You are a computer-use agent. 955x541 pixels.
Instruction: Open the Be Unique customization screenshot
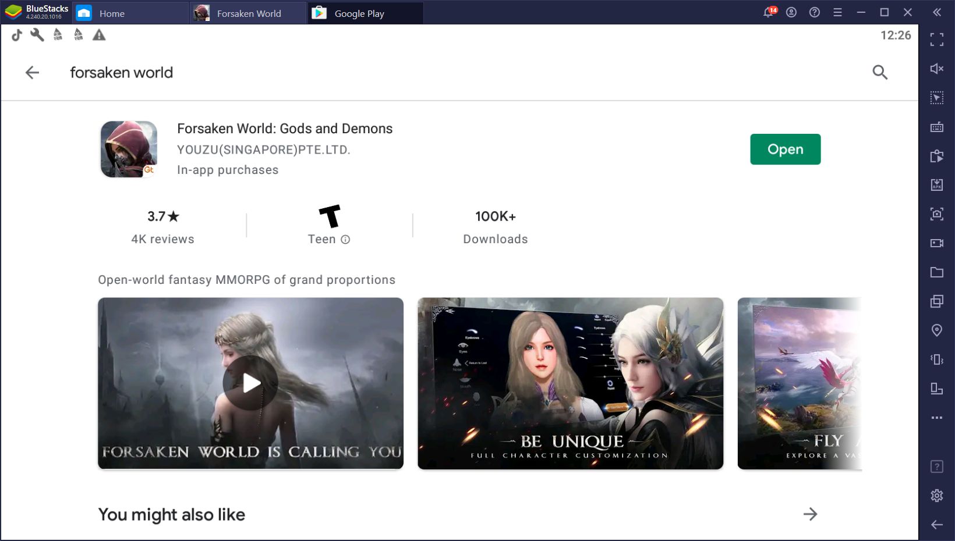point(570,383)
